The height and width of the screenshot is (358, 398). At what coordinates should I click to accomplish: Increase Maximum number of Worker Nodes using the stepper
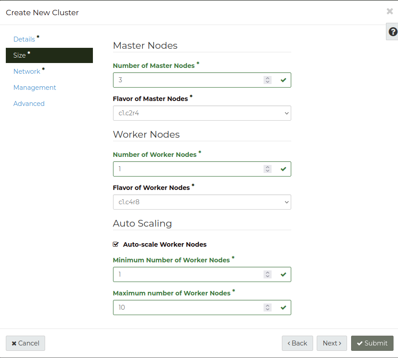[x=267, y=305]
